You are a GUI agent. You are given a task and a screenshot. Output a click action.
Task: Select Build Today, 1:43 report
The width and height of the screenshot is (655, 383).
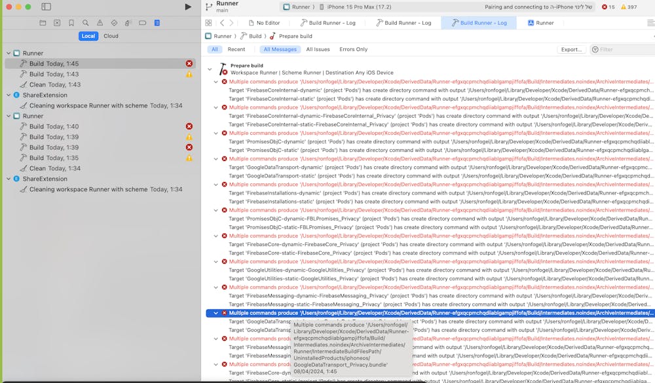click(x=100, y=74)
